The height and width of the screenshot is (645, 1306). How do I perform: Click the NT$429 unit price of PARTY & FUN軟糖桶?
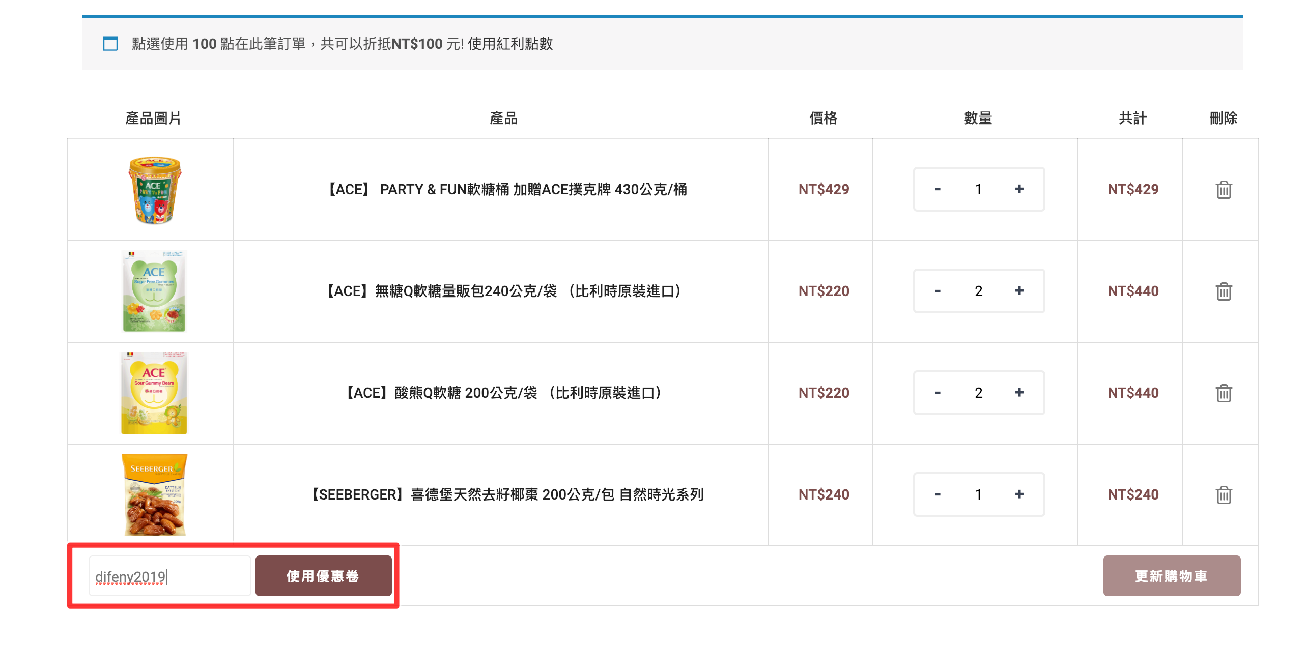point(824,190)
